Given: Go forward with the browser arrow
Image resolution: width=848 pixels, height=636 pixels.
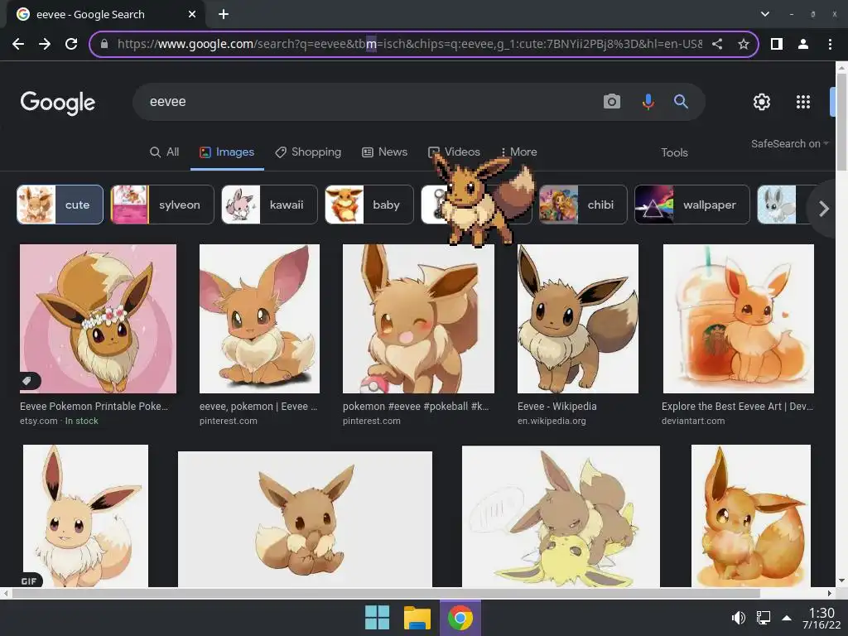Looking at the screenshot, I should click(45, 44).
